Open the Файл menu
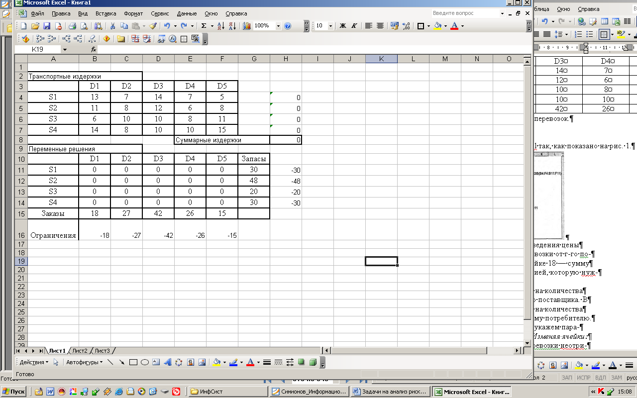Image resolution: width=637 pixels, height=398 pixels. coord(37,13)
